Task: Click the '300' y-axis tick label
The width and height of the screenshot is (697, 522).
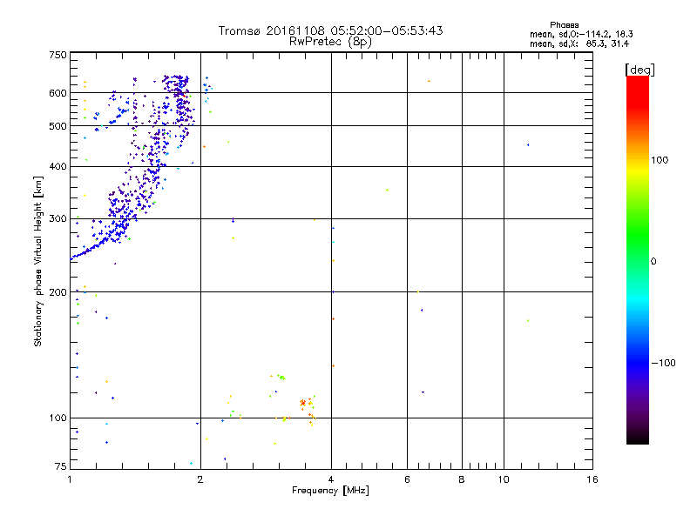Action: [58, 219]
